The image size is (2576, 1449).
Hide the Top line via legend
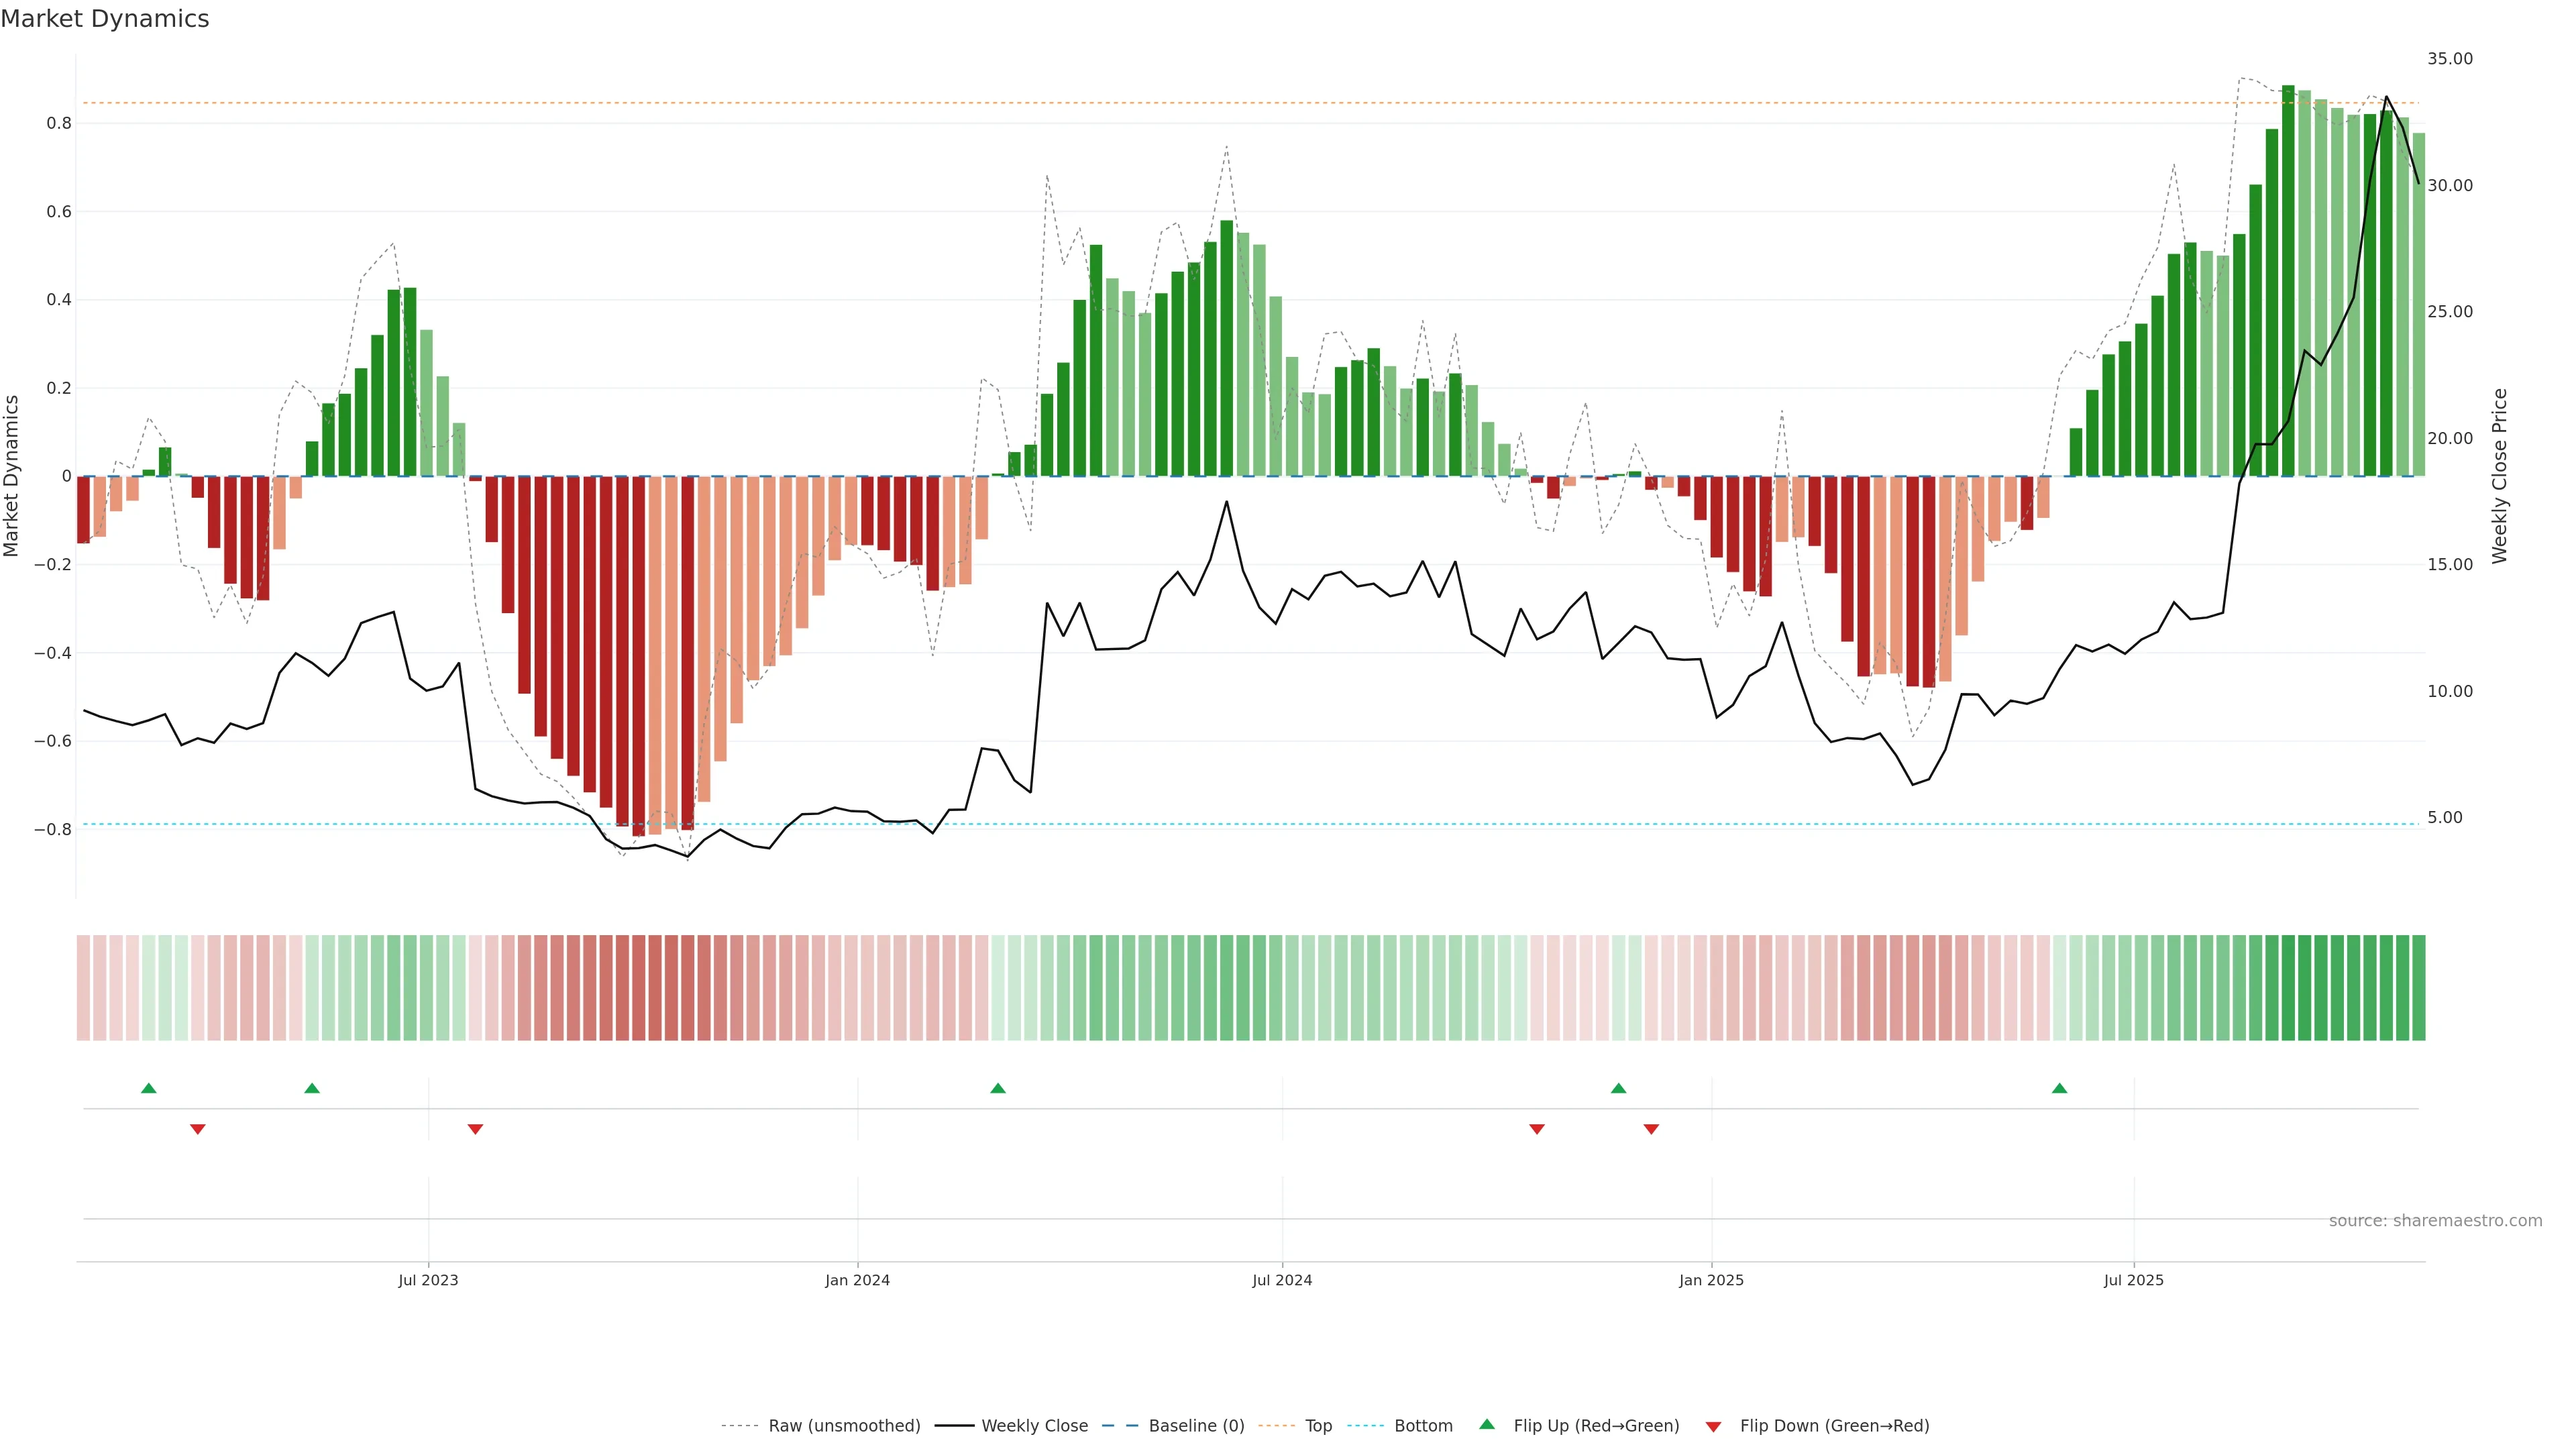pos(1318,1426)
